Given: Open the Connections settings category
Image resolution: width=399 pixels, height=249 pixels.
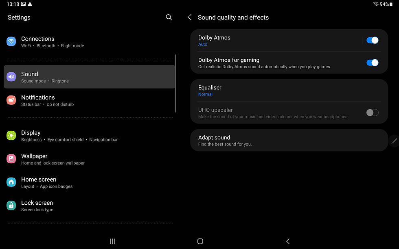Looking at the screenshot, I should pyautogui.click(x=89, y=41).
